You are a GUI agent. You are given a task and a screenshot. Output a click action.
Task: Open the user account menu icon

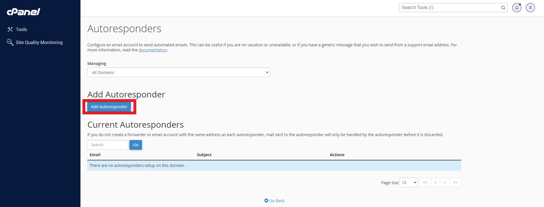[x=530, y=8]
